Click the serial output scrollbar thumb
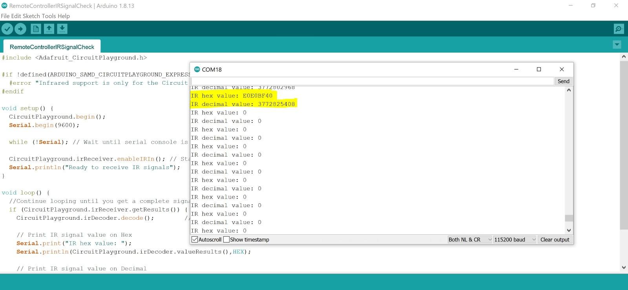Viewport: 628px width, 290px height. tap(569, 218)
